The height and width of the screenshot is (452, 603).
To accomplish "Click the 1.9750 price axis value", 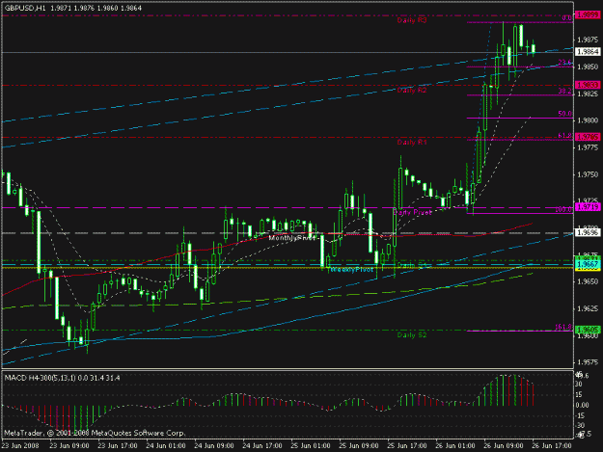I will tap(588, 174).
